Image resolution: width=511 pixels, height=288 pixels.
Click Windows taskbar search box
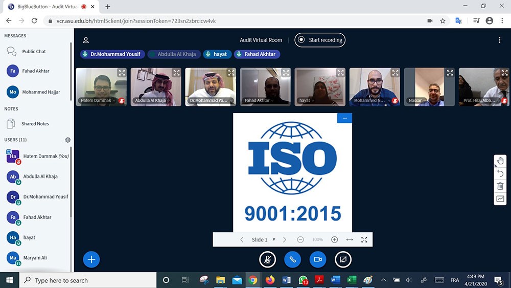click(88, 280)
